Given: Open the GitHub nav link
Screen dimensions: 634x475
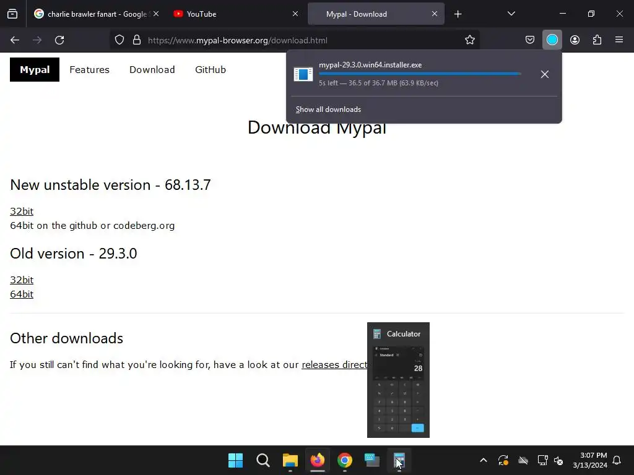Looking at the screenshot, I should [x=211, y=69].
